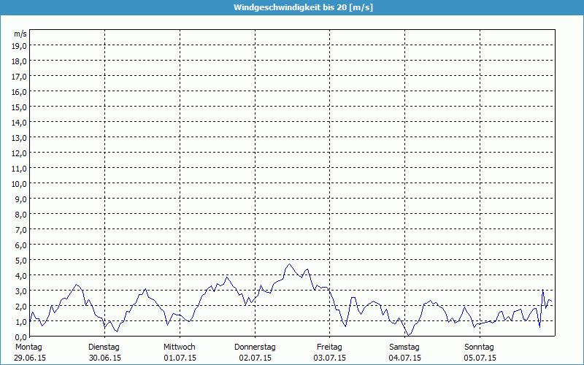Select the 5,0 tick label on y-axis
This screenshot has height=365, width=584.
click(x=20, y=260)
